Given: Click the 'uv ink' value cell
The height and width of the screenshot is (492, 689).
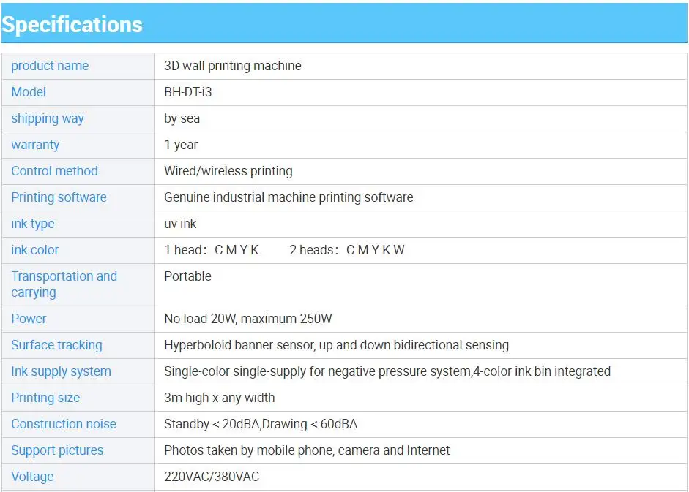Looking at the screenshot, I should tap(180, 224).
